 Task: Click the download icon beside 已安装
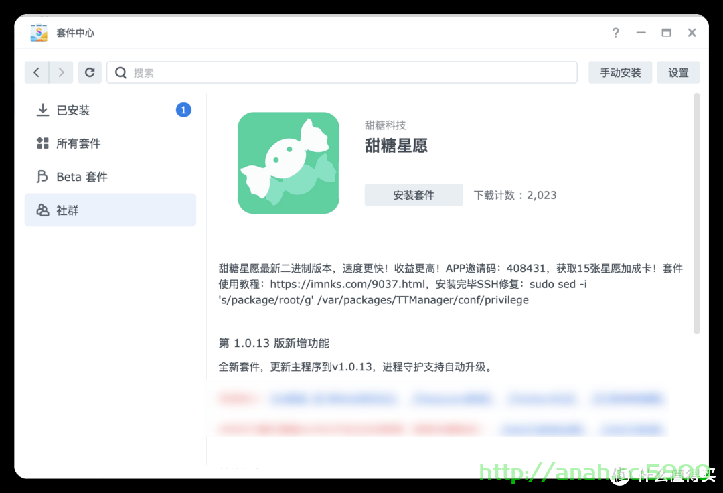click(x=43, y=110)
